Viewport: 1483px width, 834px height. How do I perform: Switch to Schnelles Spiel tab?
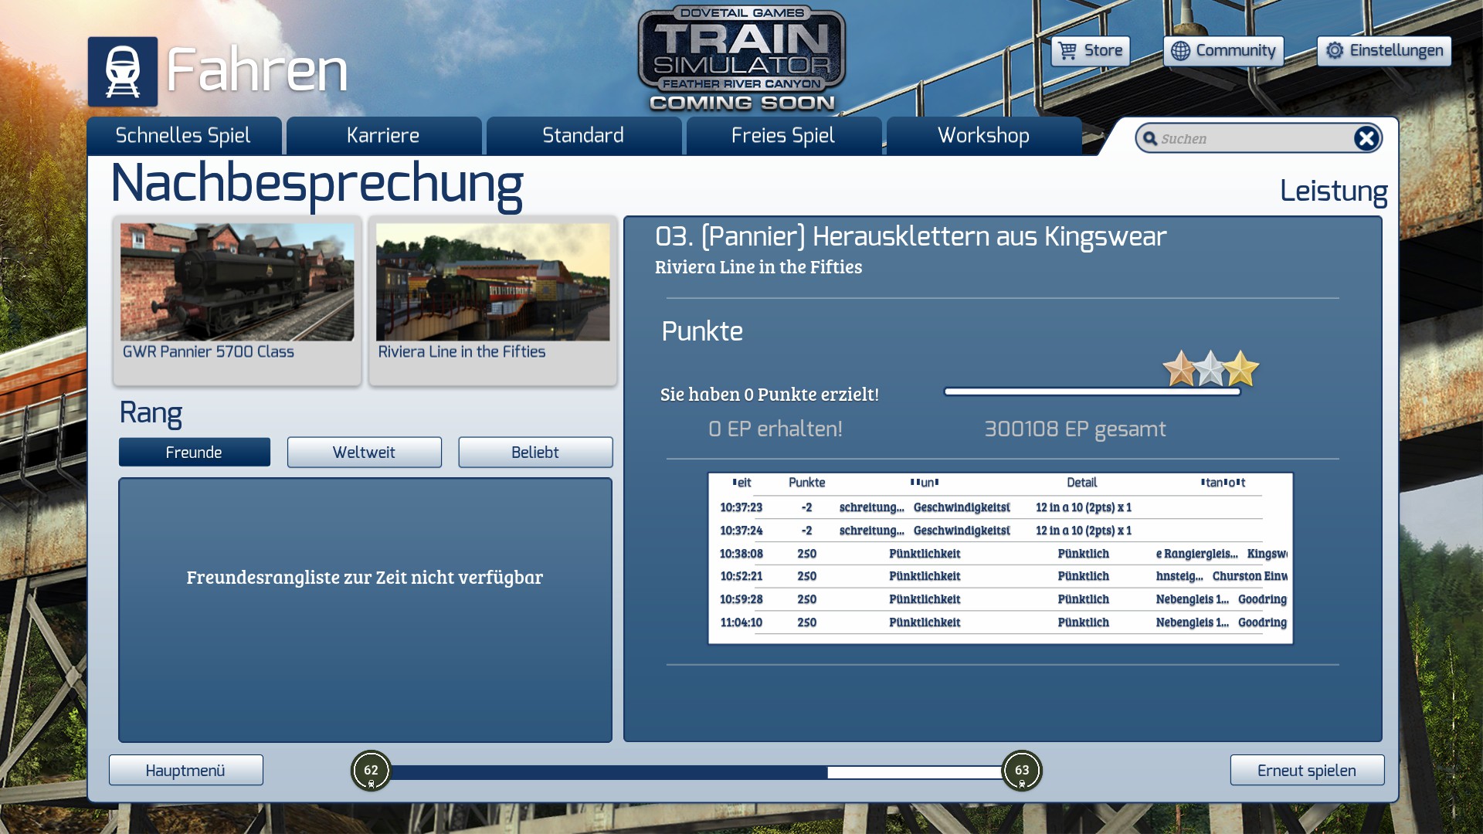(x=183, y=136)
